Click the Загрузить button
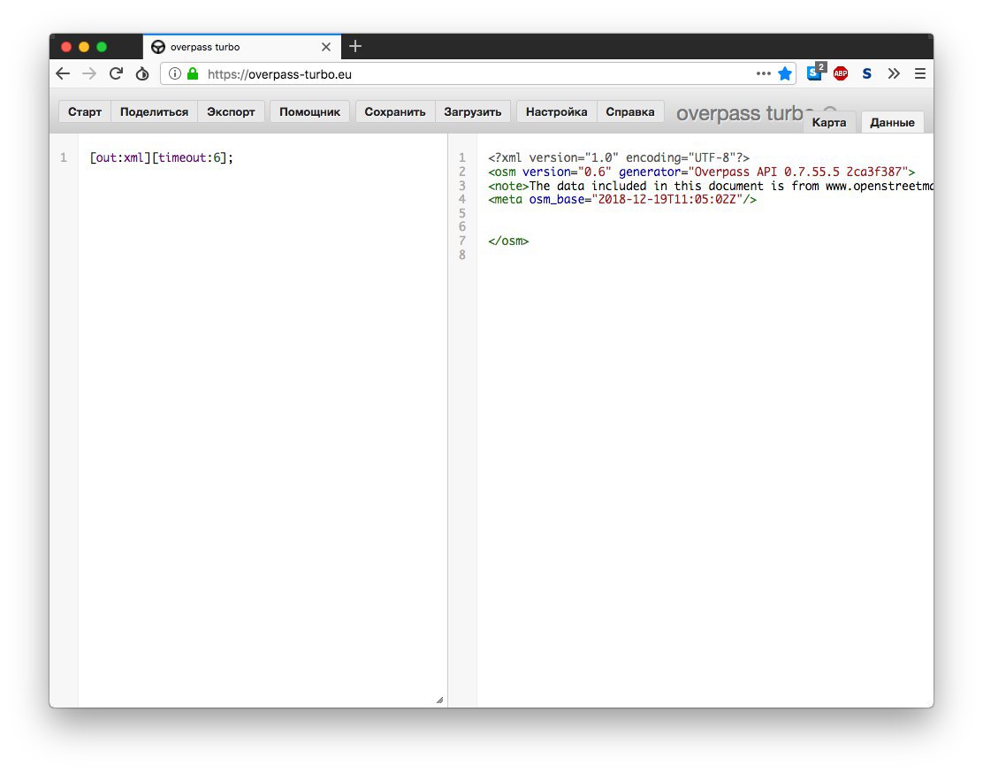The height and width of the screenshot is (773, 983). click(473, 111)
